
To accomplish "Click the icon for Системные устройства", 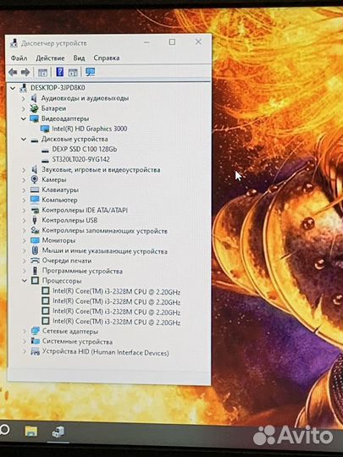I will tap(36, 341).
